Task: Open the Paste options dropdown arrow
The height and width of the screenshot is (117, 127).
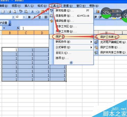Action: point(46,12)
